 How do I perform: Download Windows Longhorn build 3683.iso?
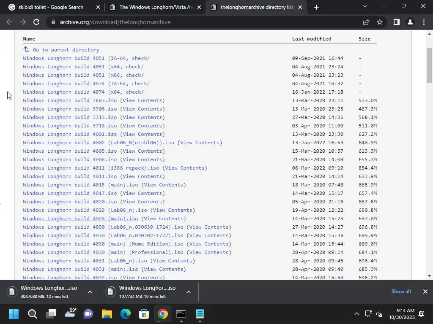click(70, 100)
